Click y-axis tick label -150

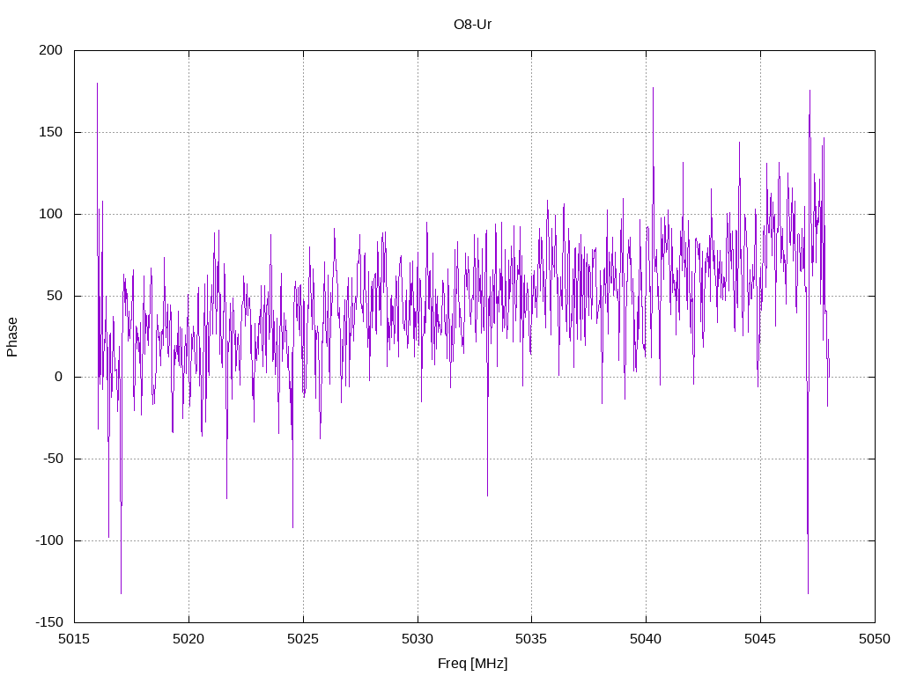click(49, 622)
